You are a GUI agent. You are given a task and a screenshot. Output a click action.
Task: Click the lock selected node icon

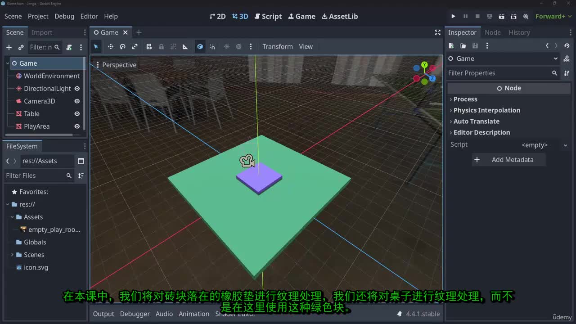161,47
